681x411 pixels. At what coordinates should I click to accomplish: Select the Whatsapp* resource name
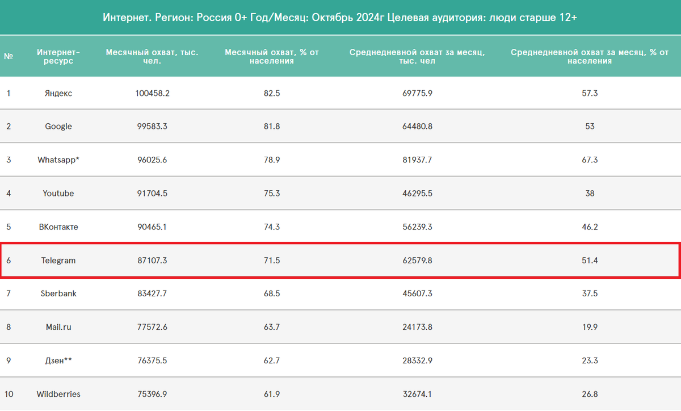coord(58,160)
